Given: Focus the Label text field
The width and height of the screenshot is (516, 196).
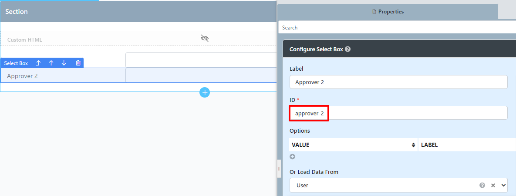Looking at the screenshot, I should pyautogui.click(x=398, y=82).
